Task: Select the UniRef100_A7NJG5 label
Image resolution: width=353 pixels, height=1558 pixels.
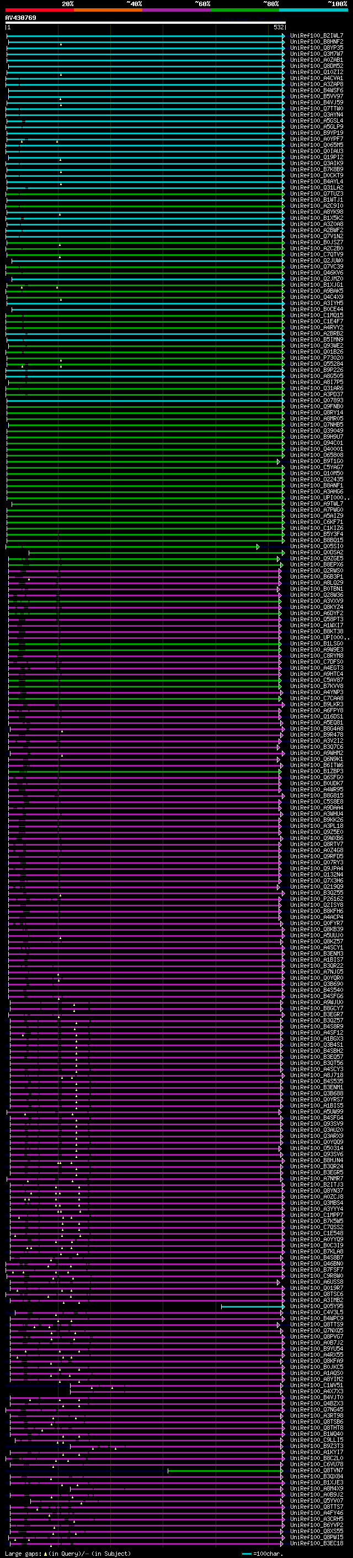Action: coord(317,971)
